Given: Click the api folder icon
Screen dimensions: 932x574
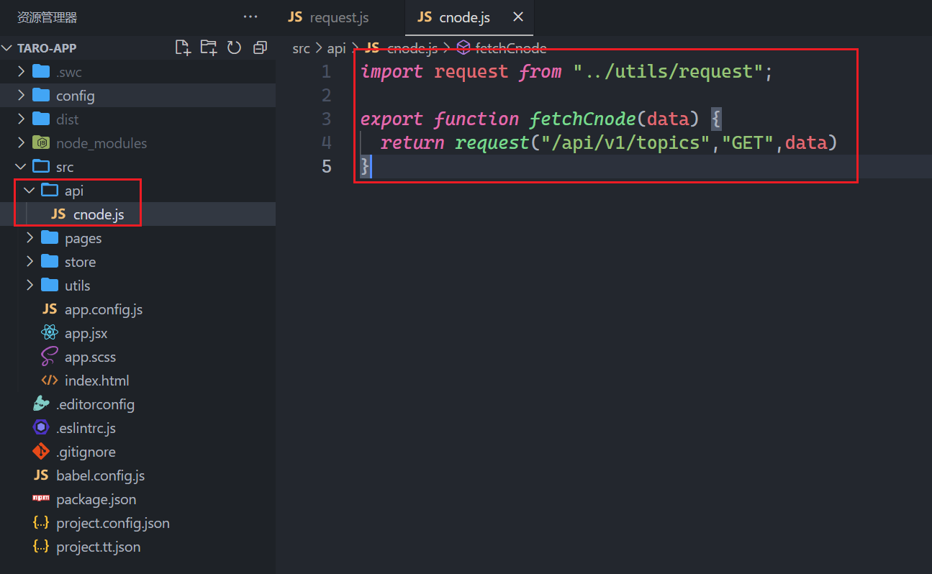Looking at the screenshot, I should 50,191.
